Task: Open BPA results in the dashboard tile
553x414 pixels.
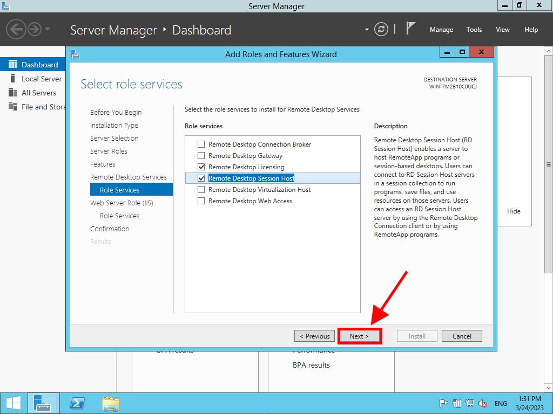Action: point(311,365)
